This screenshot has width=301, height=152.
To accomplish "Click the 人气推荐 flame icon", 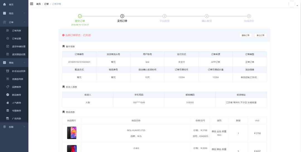I will tap(8, 103).
